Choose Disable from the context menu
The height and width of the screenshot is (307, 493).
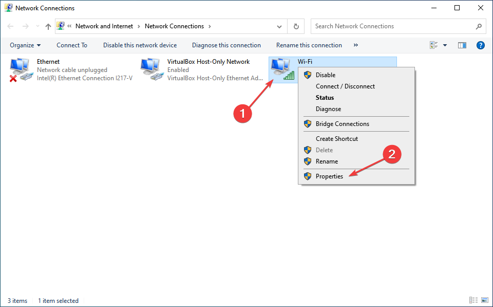point(356,75)
